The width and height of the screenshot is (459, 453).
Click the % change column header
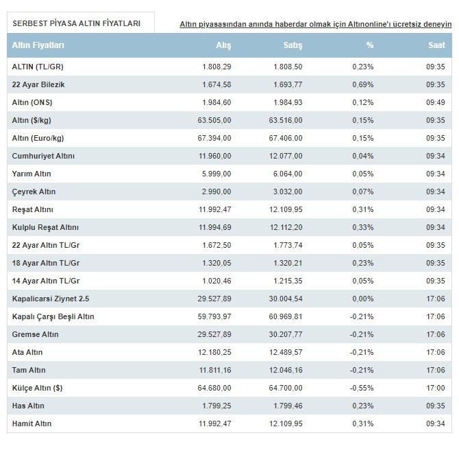pyautogui.click(x=370, y=45)
